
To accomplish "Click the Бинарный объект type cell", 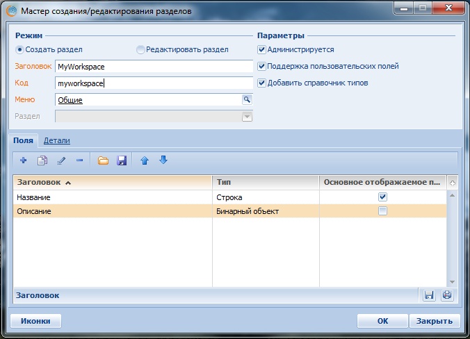I will click(x=266, y=211).
